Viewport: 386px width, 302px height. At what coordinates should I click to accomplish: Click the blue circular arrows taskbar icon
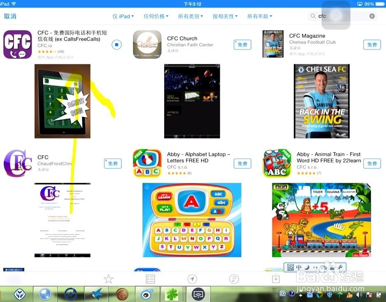pos(71,294)
